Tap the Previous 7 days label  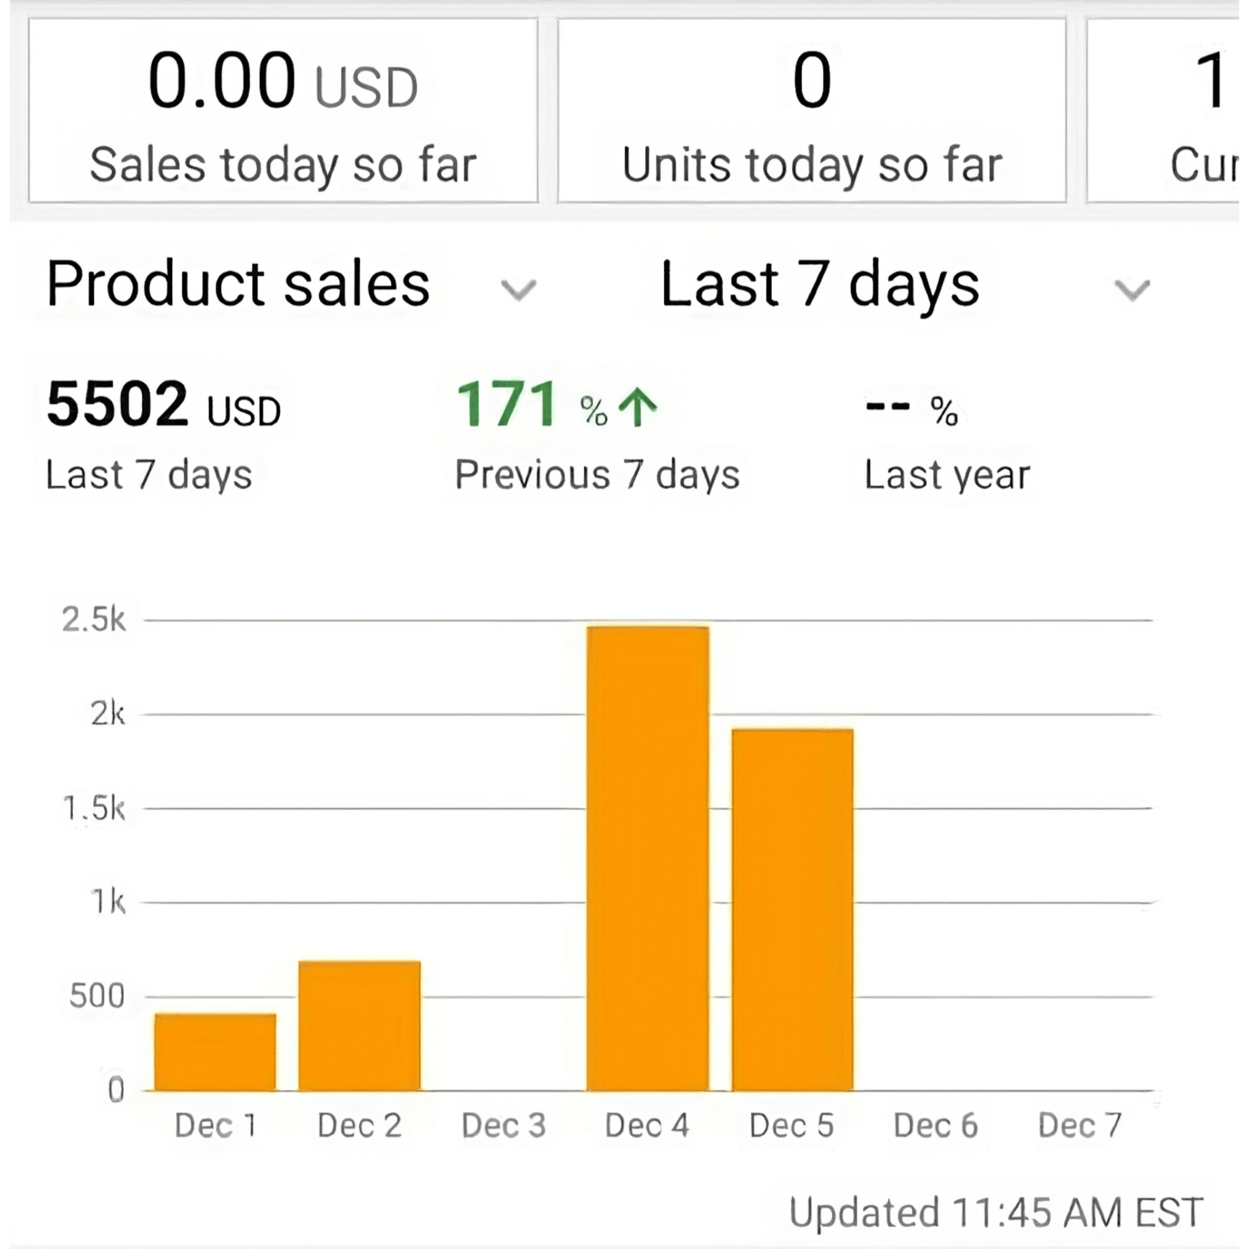[x=598, y=475]
